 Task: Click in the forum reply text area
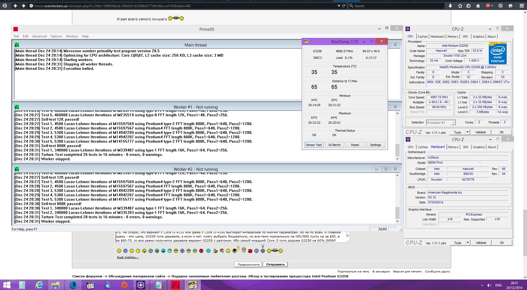(231, 237)
